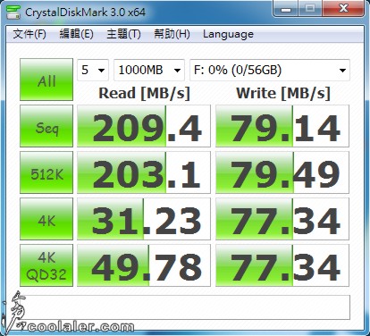Click the Seq read result 209.4

[x=144, y=126]
